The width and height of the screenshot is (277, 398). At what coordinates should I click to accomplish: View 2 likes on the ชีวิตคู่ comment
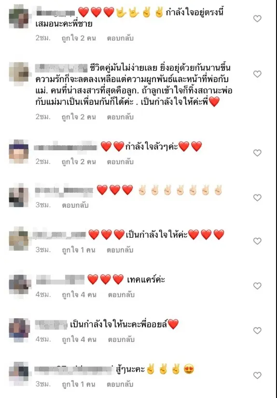tap(79, 117)
